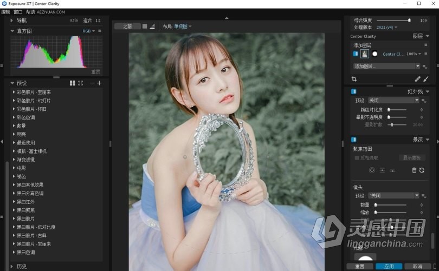The height and width of the screenshot is (271, 439).
Task: Click preset options icon beside 红外线 预设 dropdown
Action: coord(424,101)
